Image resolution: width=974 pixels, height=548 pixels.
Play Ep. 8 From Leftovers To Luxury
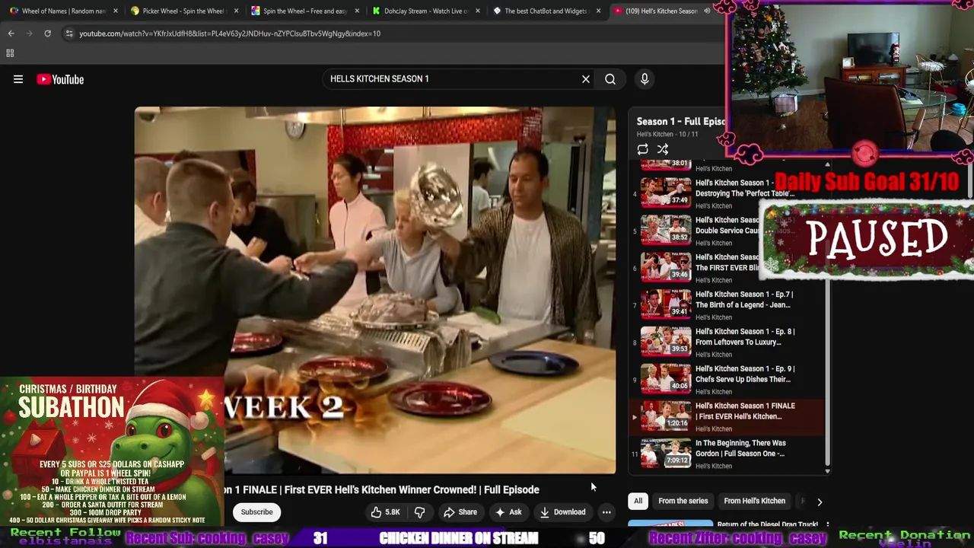pos(727,342)
